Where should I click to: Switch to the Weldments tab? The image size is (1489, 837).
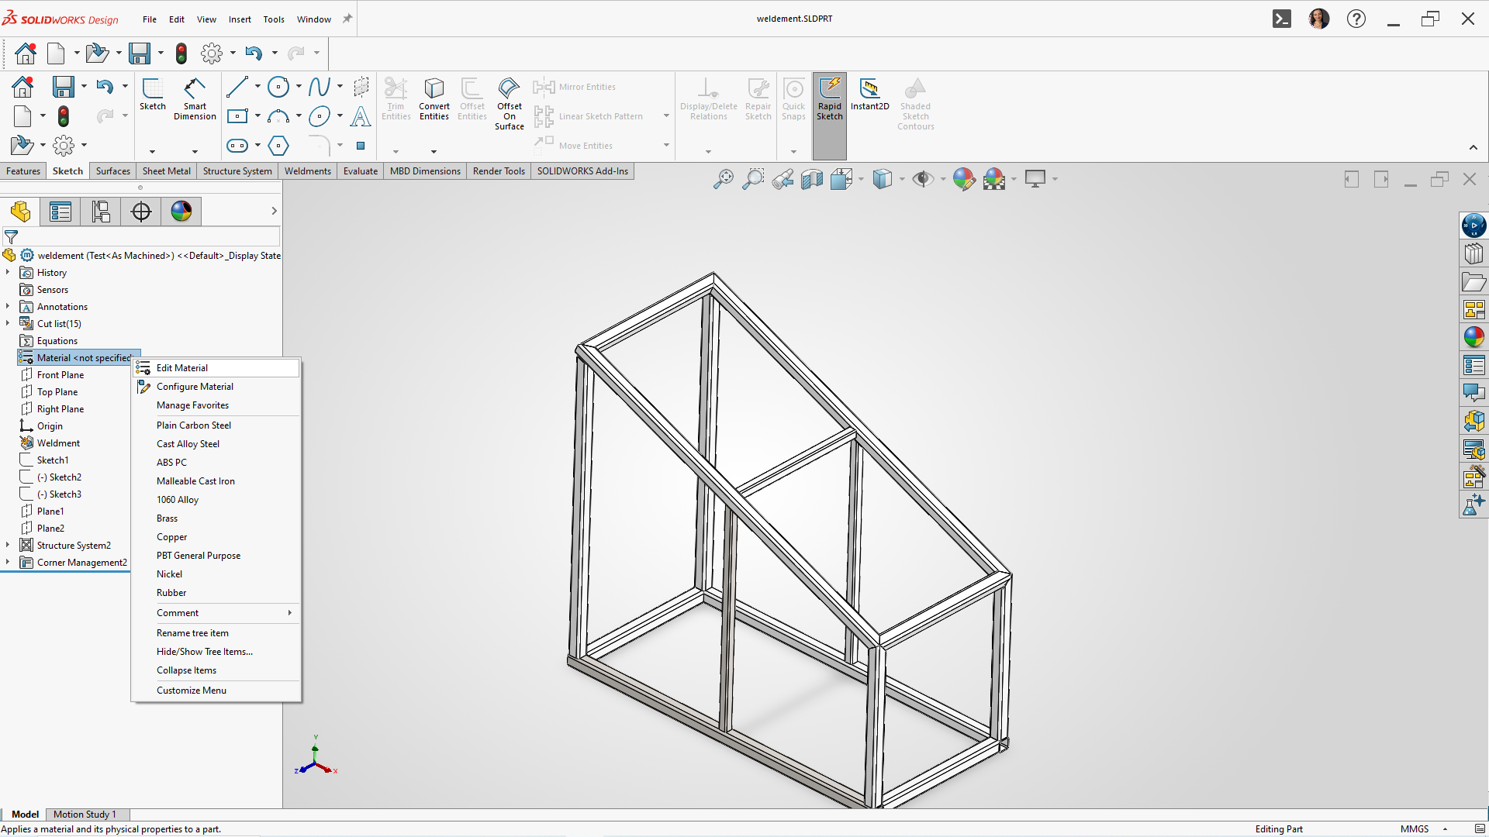(307, 170)
